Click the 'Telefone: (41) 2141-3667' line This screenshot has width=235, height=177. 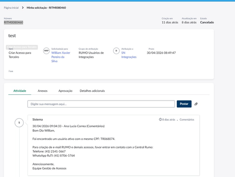[49, 151]
